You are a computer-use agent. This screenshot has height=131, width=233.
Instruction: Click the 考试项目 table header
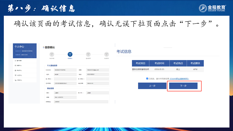[x=140, y=63]
